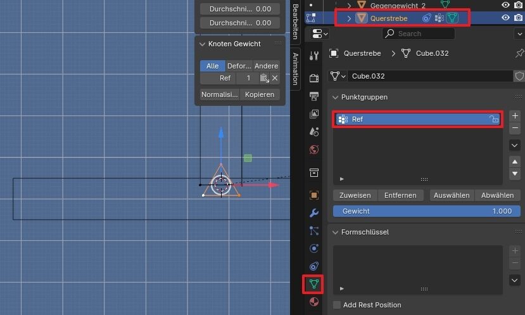The image size is (525, 315).
Task: Remove the vertex group with the minus button
Action: [x=515, y=128]
